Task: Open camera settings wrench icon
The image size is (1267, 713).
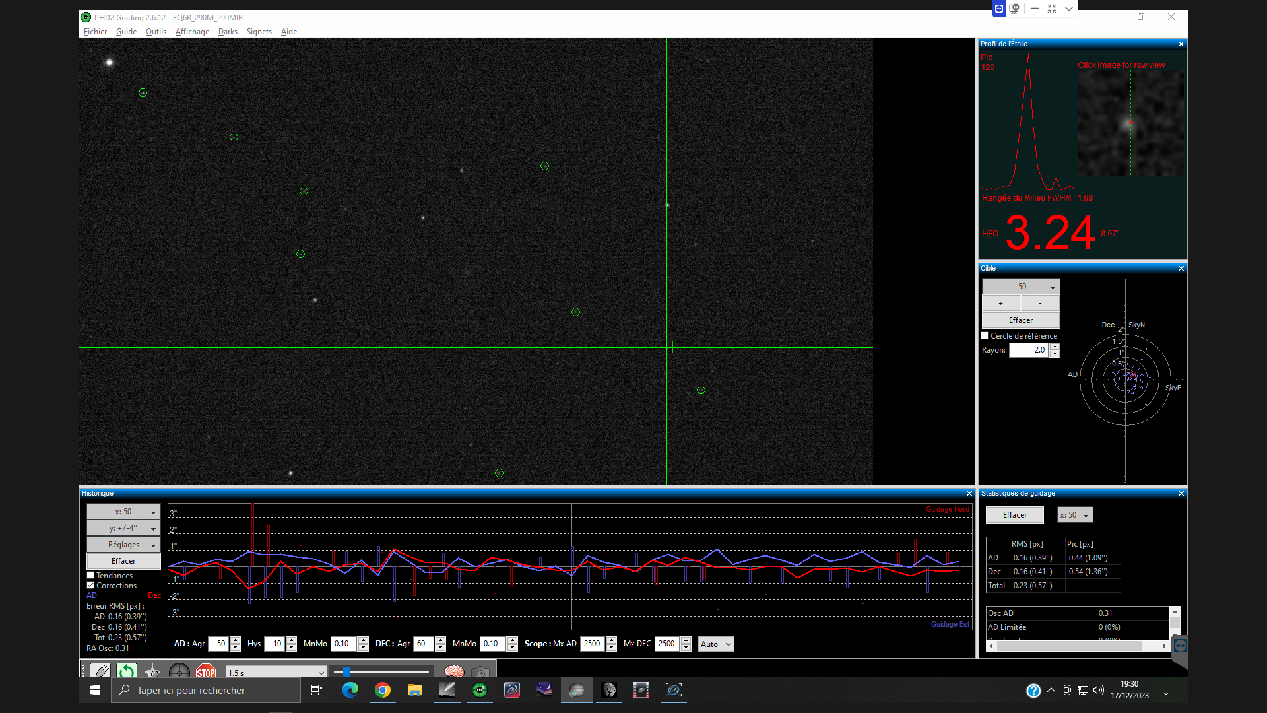Action: pos(480,671)
